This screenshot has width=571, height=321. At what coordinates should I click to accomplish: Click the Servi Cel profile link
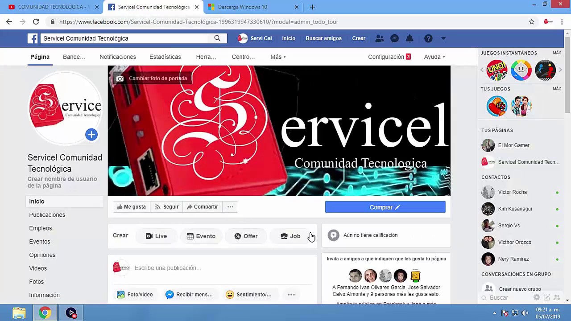(255, 38)
